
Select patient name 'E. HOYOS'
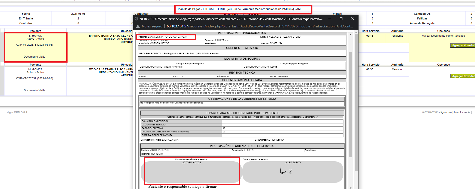click(x=35, y=36)
